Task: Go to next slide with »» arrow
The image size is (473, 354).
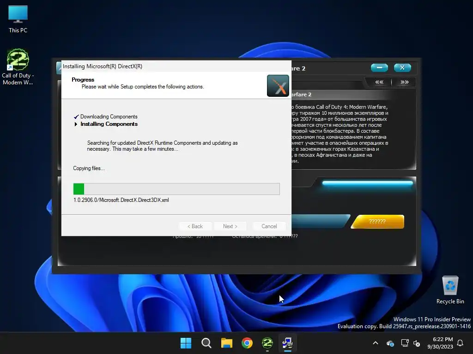Action: (x=405, y=82)
